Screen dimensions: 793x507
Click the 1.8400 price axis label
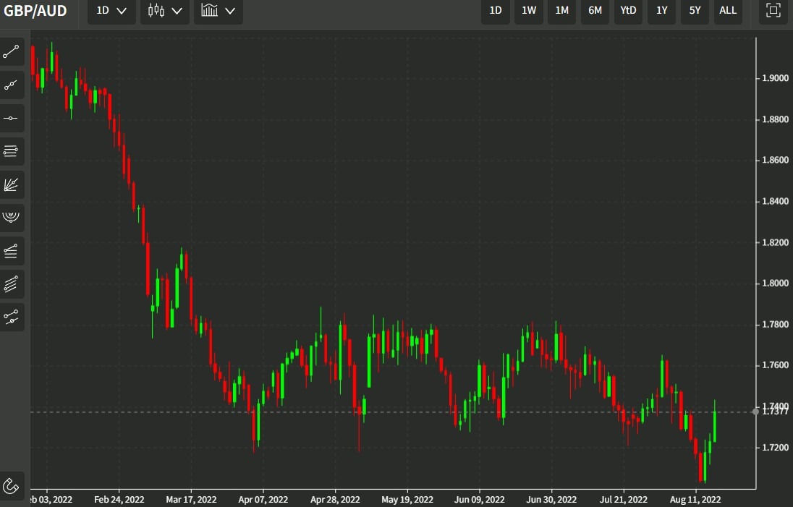pyautogui.click(x=776, y=201)
